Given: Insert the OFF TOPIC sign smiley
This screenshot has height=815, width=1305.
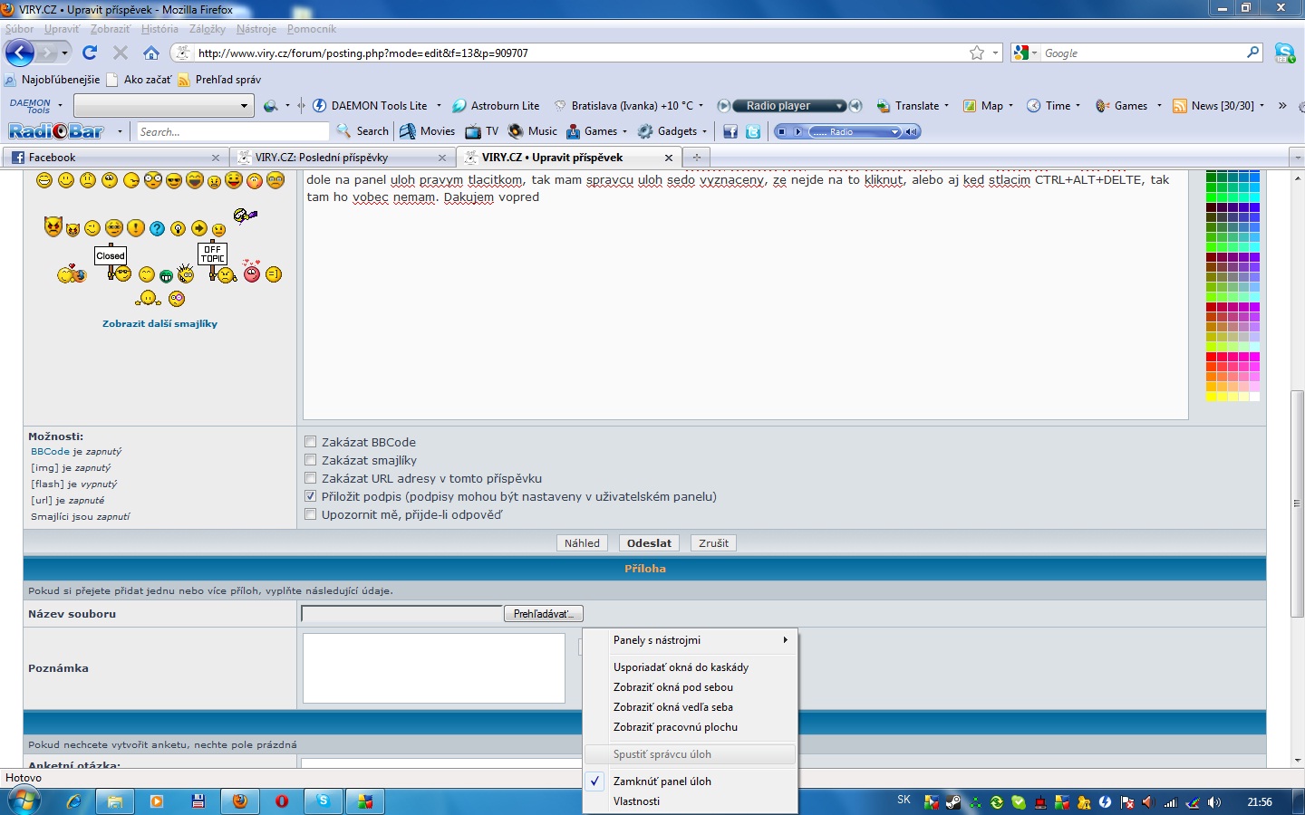Looking at the screenshot, I should click(x=213, y=261).
